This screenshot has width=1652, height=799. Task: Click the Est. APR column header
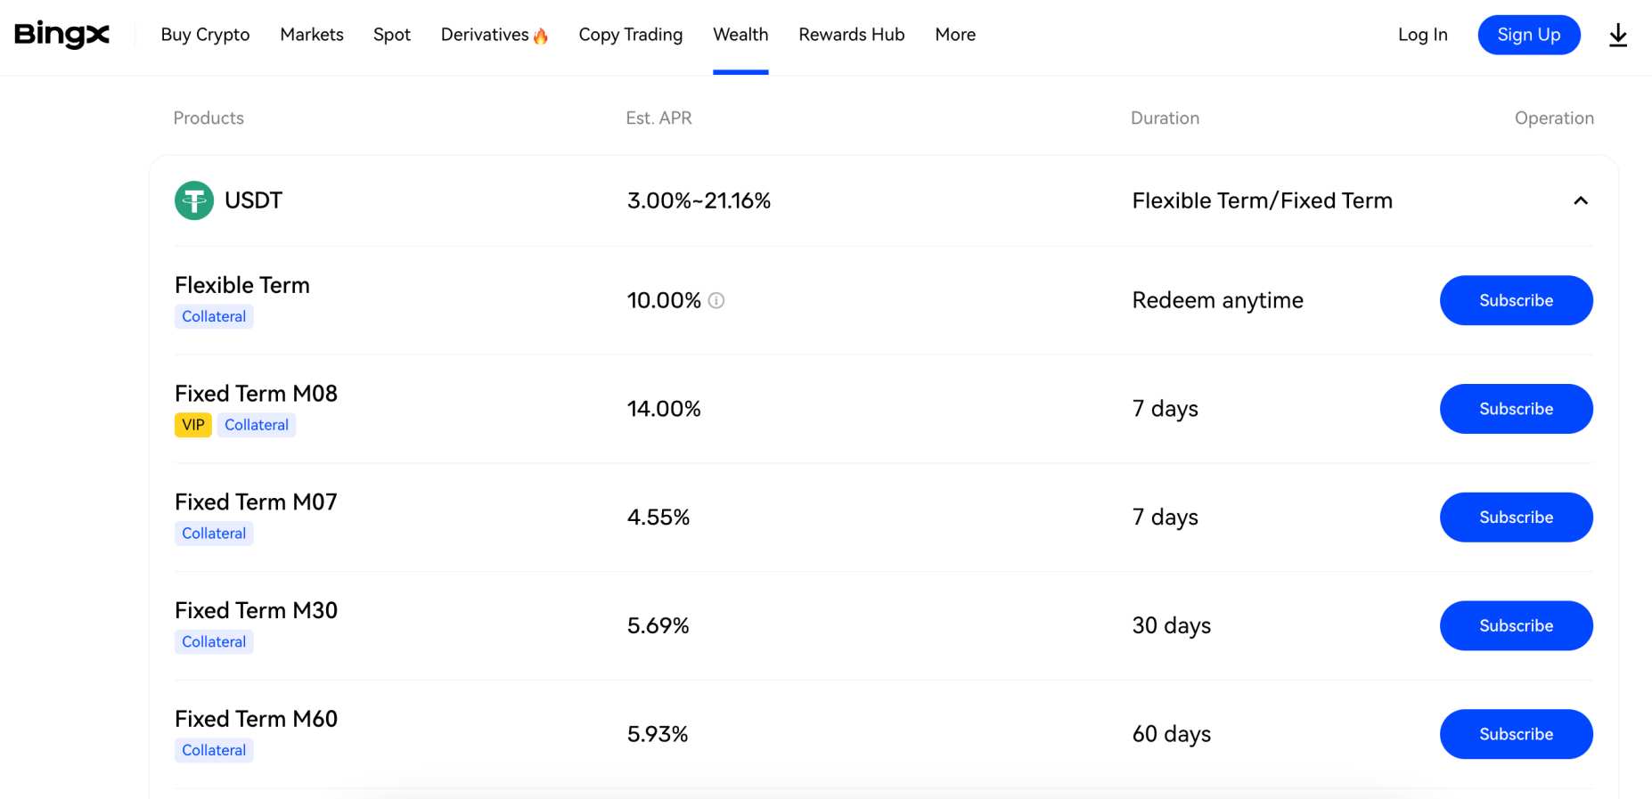click(658, 118)
